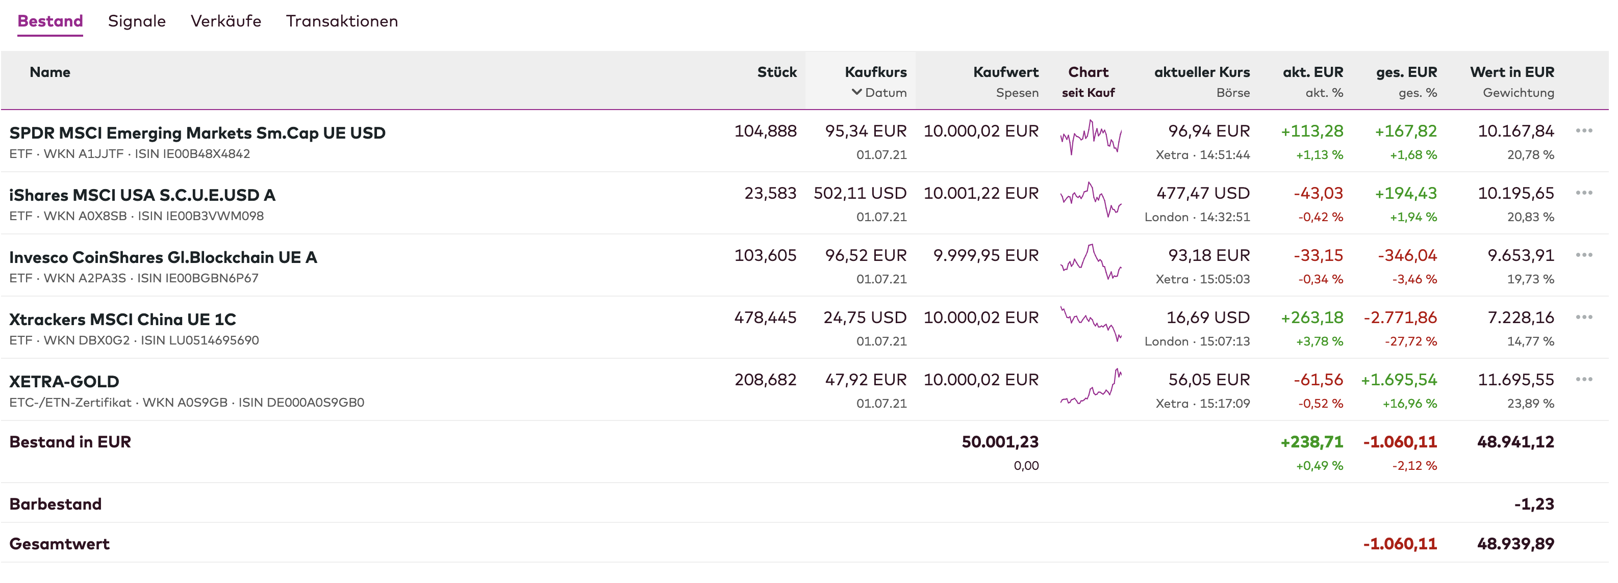Select the Bestand tab

[x=50, y=21]
